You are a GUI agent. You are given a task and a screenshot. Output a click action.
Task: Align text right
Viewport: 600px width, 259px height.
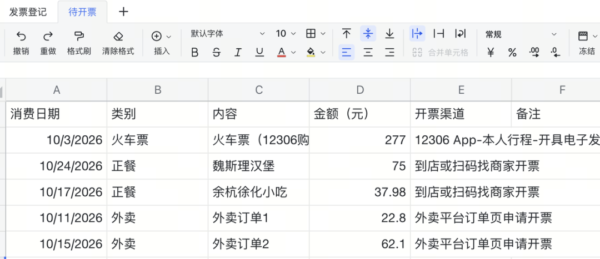(x=389, y=52)
